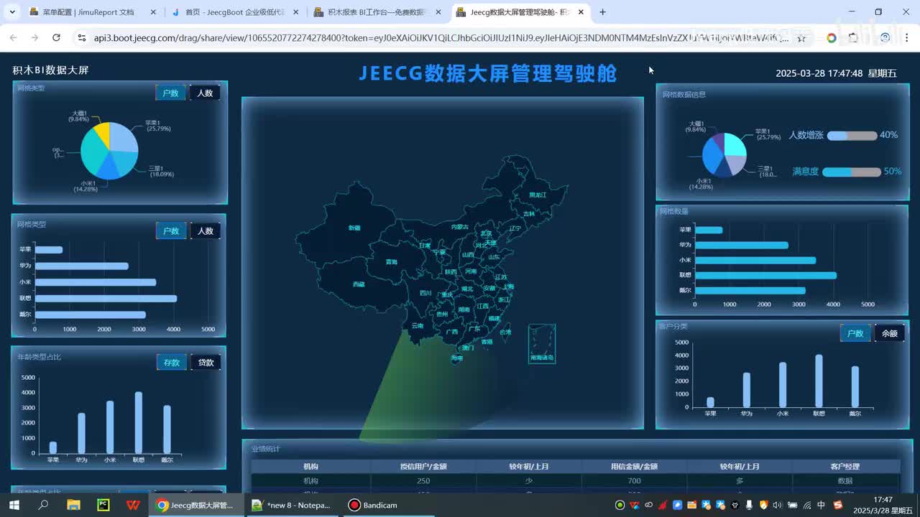
Task: Click the 人数增涨 40% progress bar
Action: coord(852,136)
